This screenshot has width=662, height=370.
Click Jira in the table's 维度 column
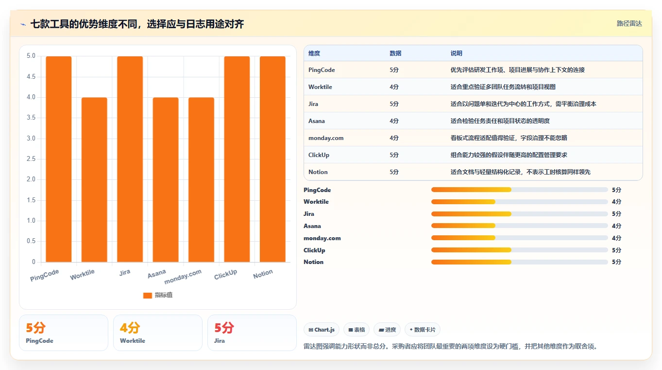coord(313,104)
